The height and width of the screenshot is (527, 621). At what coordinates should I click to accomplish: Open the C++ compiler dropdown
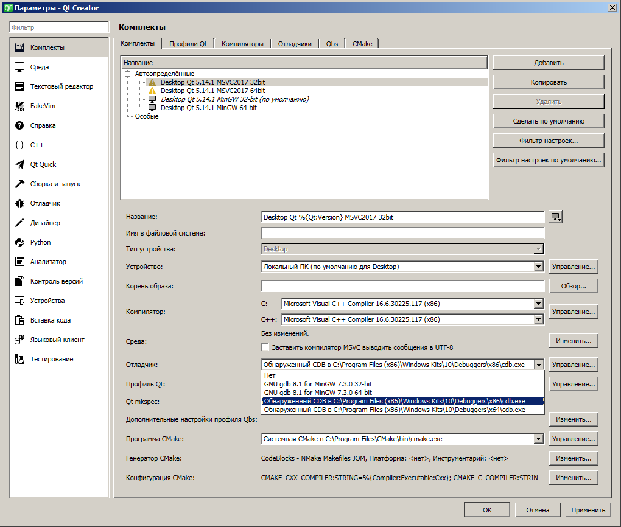413,319
